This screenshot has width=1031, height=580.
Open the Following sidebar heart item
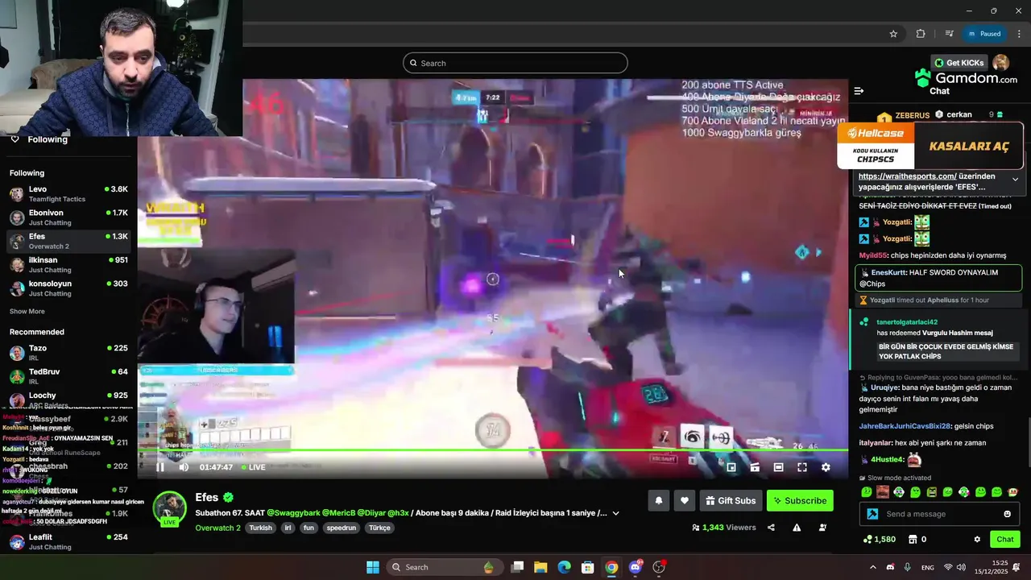click(39, 139)
